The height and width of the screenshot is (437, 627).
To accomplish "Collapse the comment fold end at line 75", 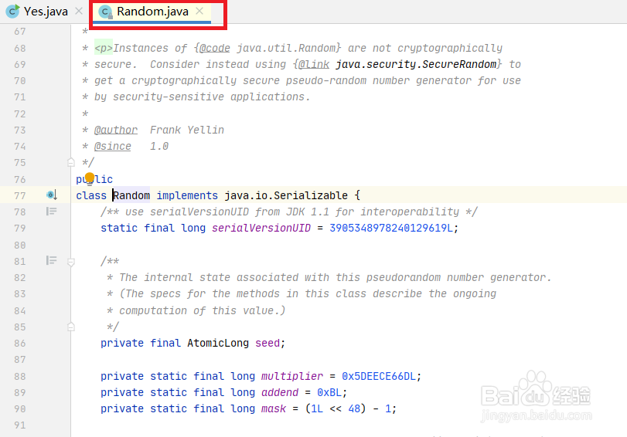I will point(71,162).
